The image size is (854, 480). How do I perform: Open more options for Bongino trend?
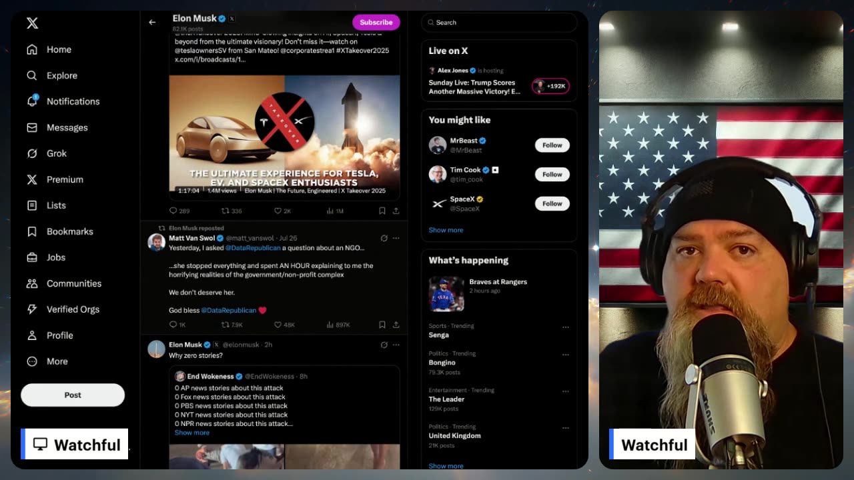click(x=565, y=355)
